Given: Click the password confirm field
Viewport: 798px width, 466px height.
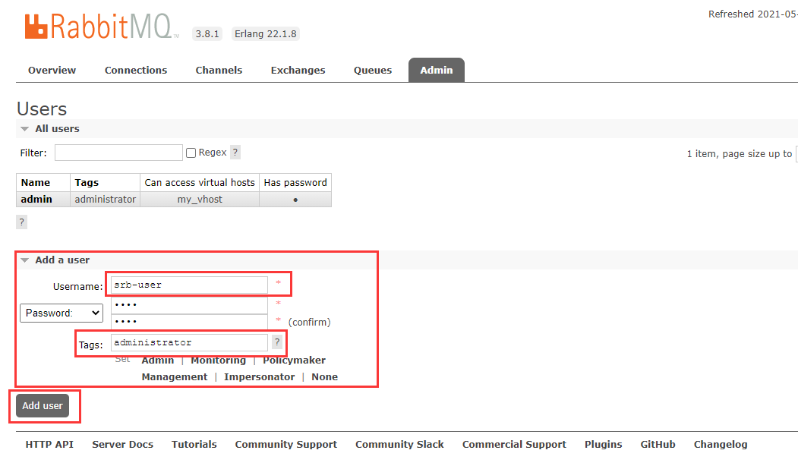Looking at the screenshot, I should 189,322.
